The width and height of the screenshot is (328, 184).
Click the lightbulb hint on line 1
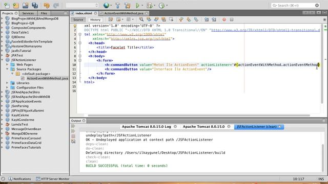[75, 26]
